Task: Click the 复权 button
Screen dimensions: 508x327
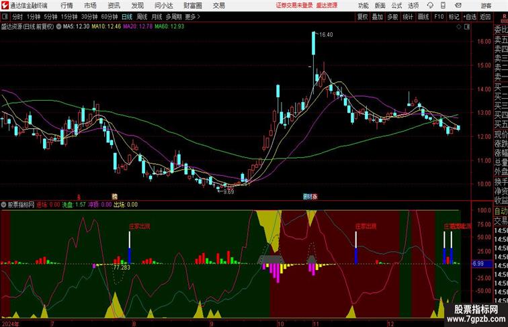Action: [362, 17]
